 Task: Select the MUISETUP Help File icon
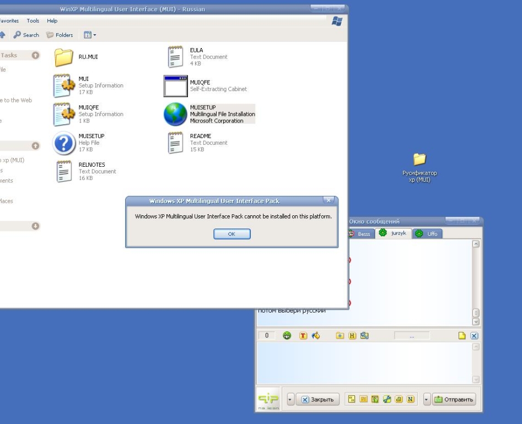(64, 143)
